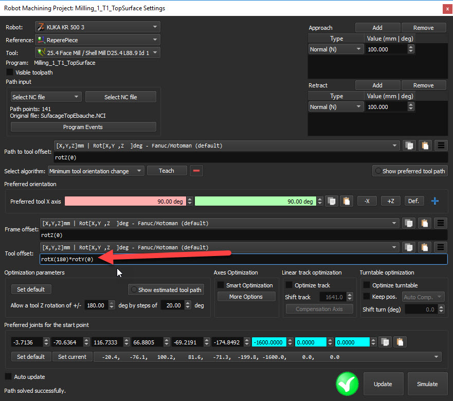
Task: Click the Frame offset rotZ(0) field
Action: coord(244,235)
